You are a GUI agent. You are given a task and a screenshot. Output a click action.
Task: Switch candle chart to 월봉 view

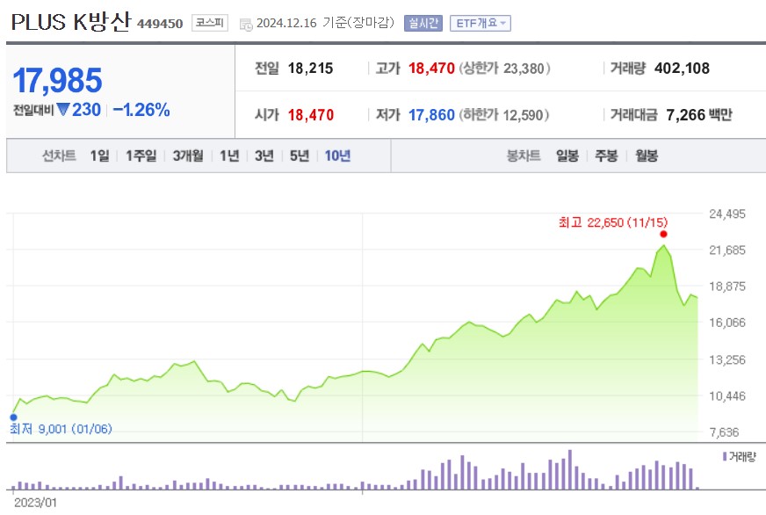point(647,156)
